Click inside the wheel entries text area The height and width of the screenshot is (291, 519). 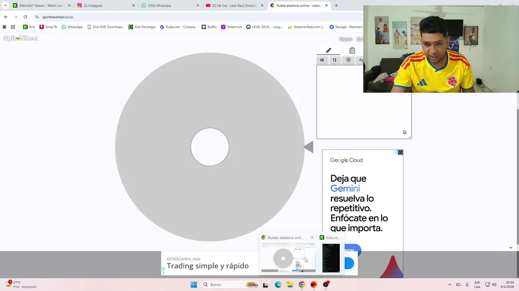click(x=364, y=102)
